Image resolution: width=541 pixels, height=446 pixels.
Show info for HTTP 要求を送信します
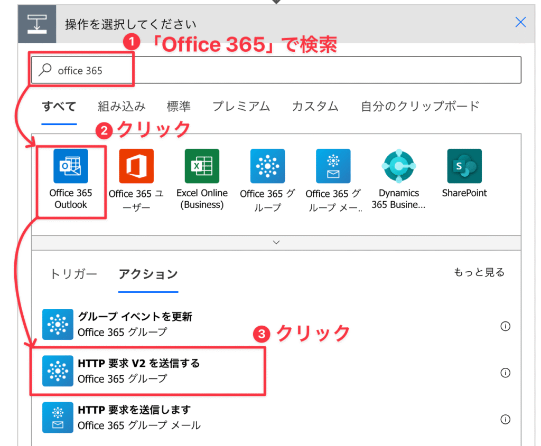point(505,419)
